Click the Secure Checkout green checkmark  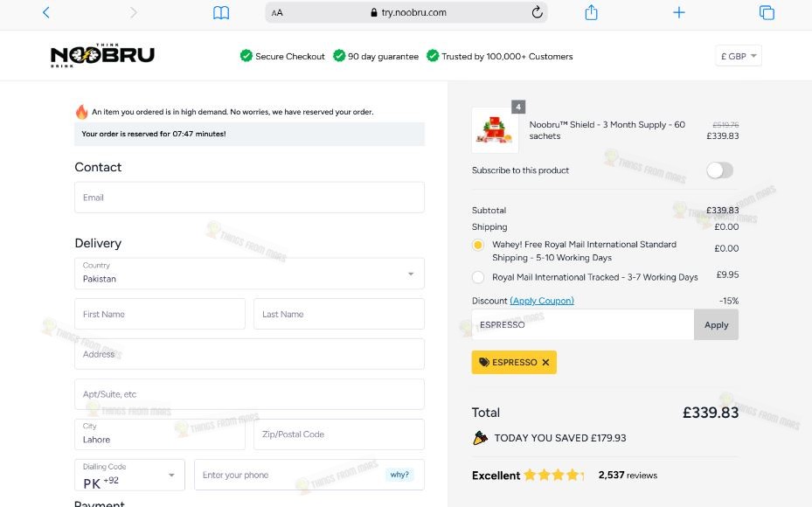246,55
